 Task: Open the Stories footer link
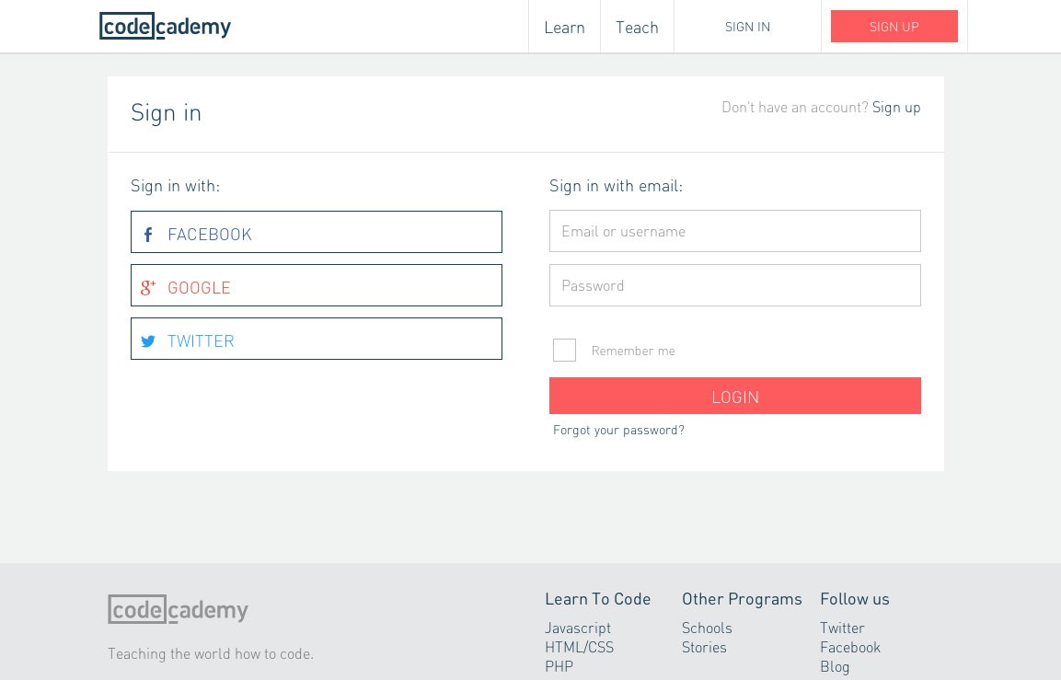click(704, 647)
